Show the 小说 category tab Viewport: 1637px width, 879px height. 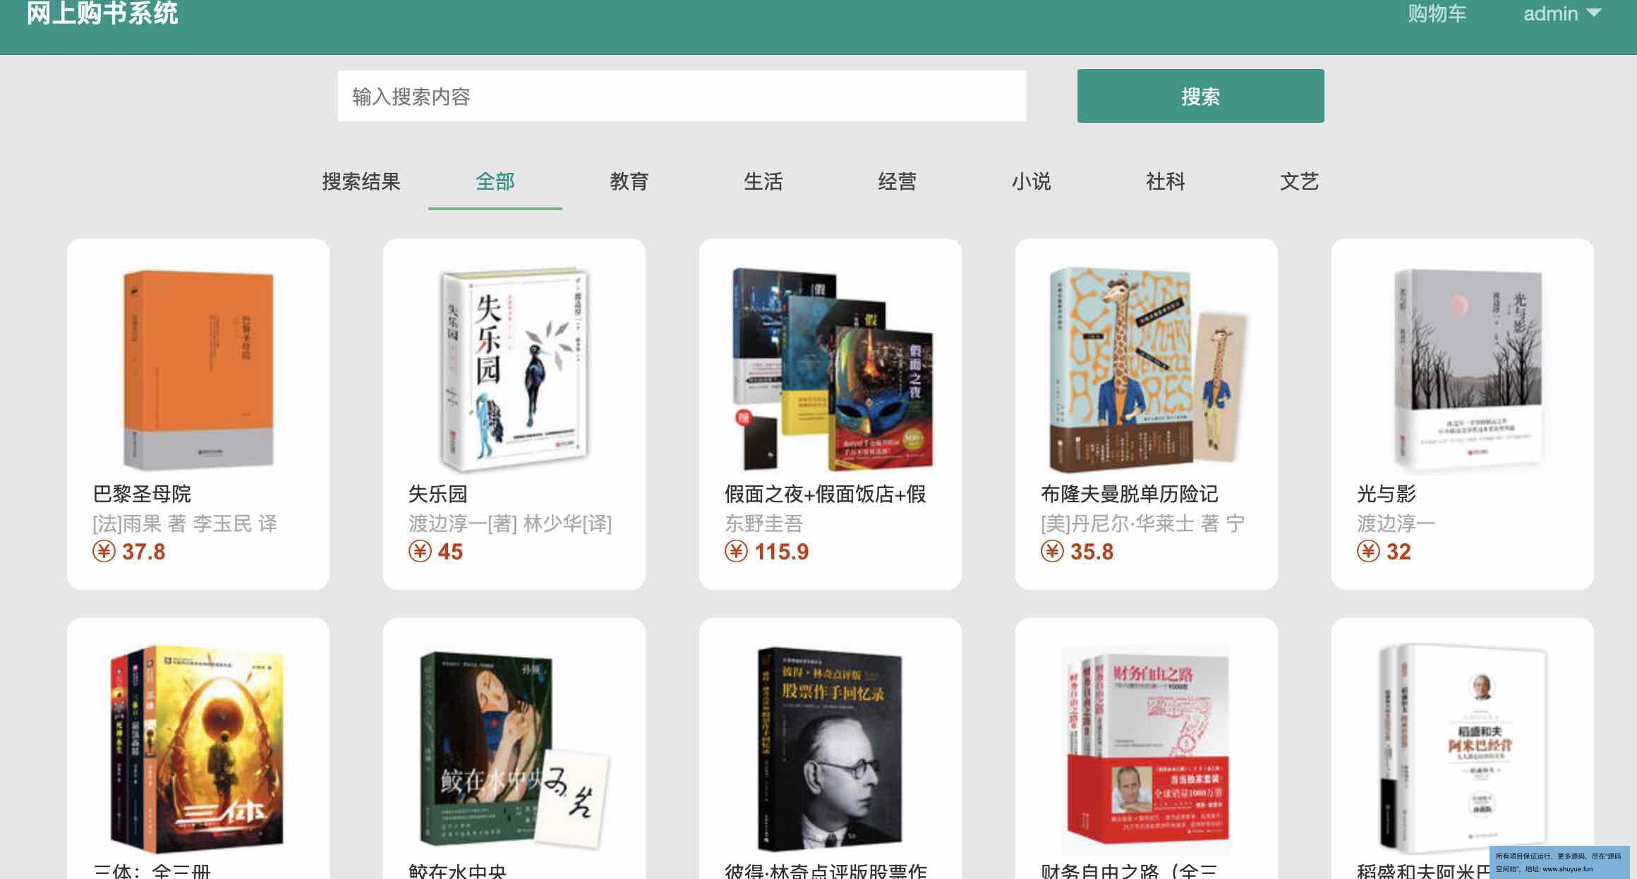coord(1032,181)
